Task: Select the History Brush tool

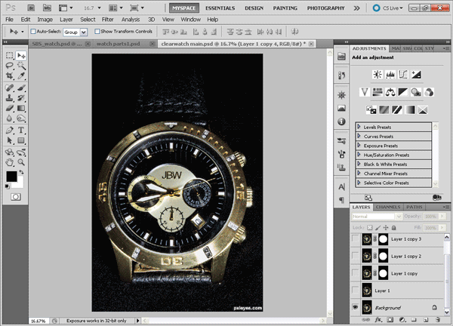Action: point(21,98)
